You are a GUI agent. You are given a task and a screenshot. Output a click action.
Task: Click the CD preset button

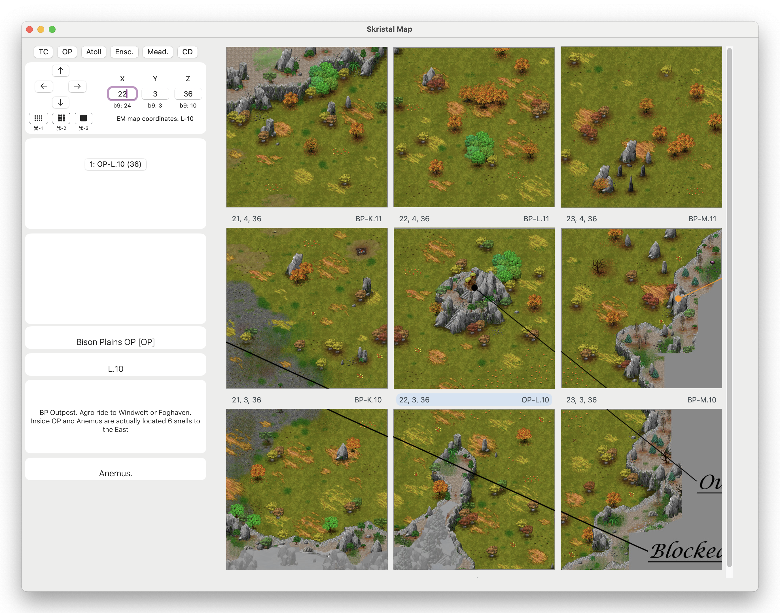coord(187,52)
